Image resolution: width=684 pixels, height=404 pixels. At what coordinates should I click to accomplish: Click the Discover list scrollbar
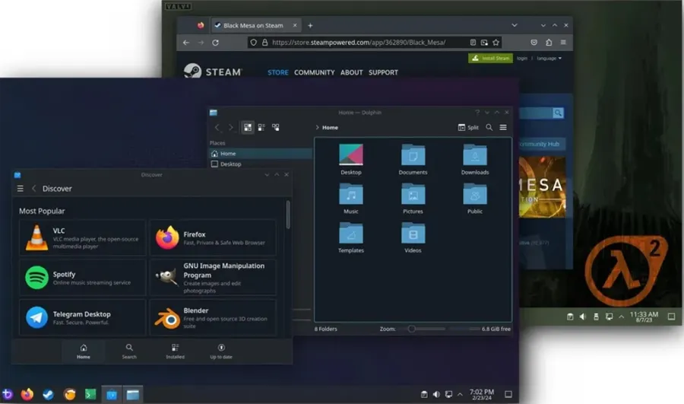(287, 215)
